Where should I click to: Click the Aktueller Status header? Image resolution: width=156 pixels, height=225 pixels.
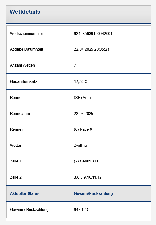(25, 194)
